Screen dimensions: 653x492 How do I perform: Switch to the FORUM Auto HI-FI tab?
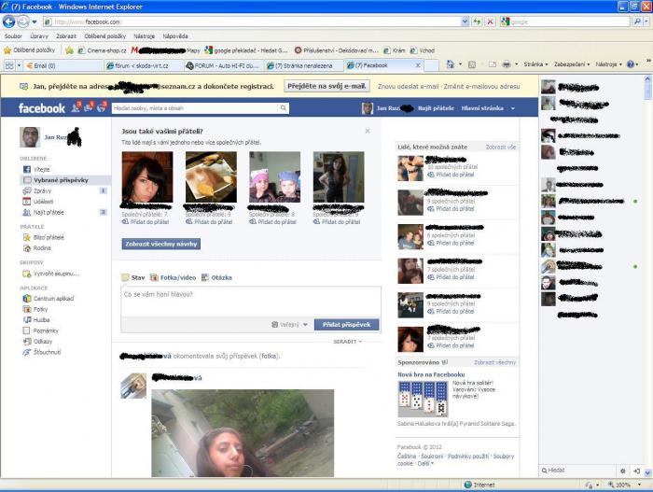click(x=222, y=65)
